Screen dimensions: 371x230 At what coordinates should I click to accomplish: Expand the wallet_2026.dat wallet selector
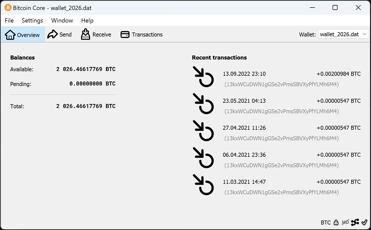tap(343, 34)
